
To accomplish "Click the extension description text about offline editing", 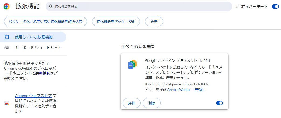I will 184,73.
